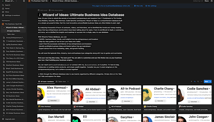Click The Business Vault HQ breadcrumb

click(38, 1)
